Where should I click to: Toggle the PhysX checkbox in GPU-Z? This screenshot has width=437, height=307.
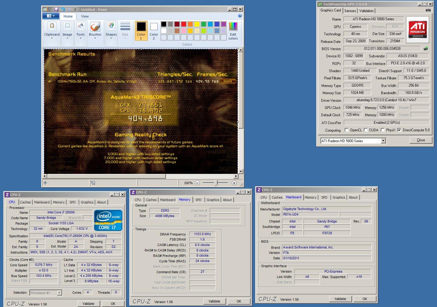point(383,130)
